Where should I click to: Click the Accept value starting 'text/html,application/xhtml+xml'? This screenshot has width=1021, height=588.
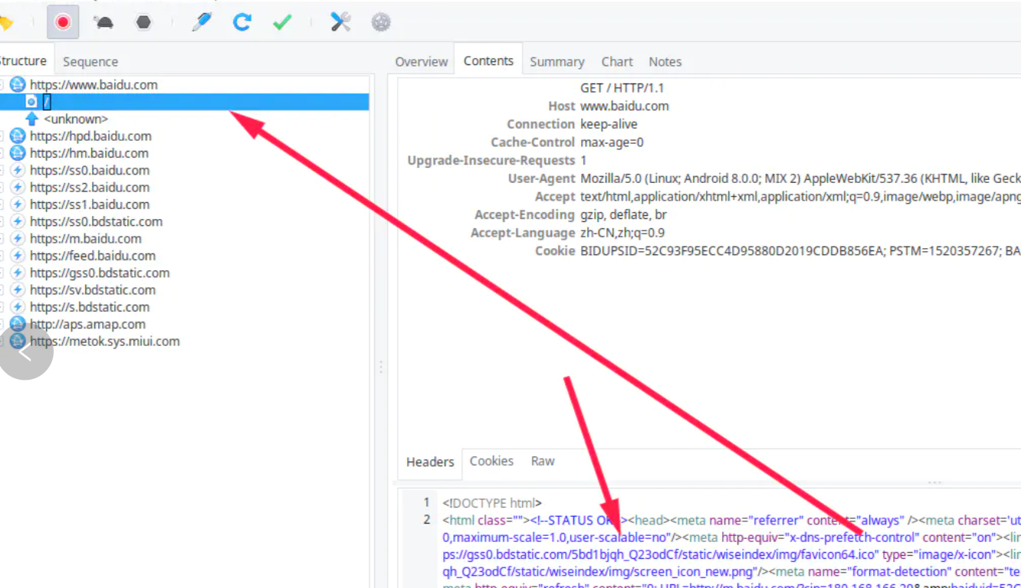point(800,197)
